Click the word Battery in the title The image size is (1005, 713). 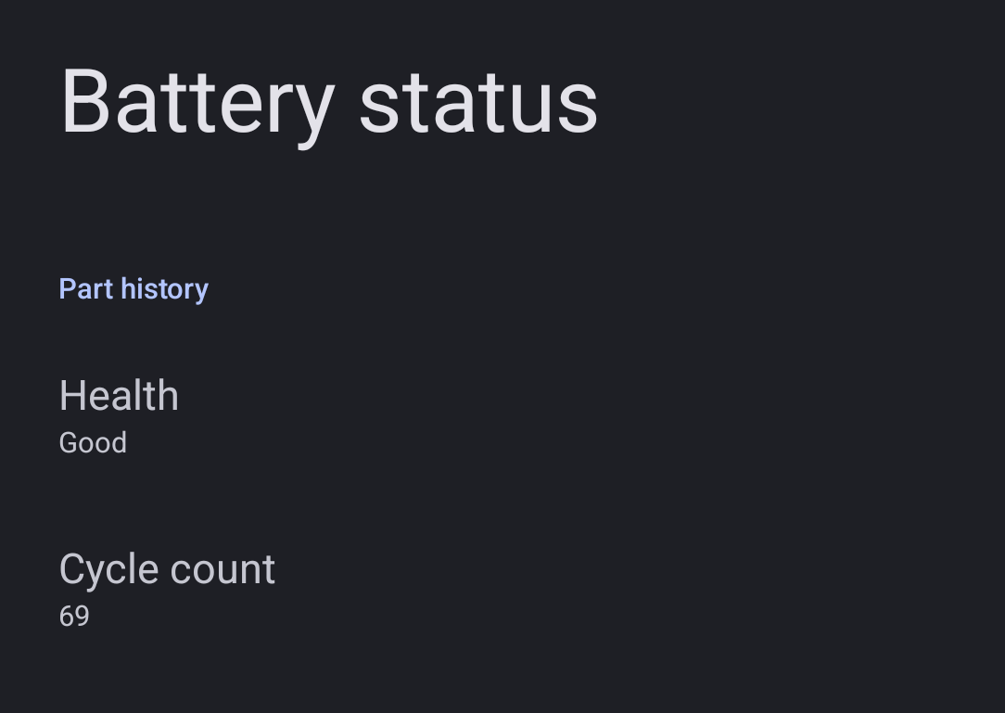(197, 102)
